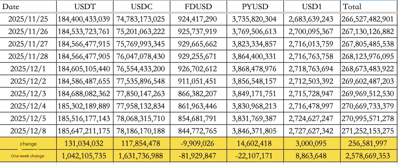This screenshot has width=398, height=165.
Task: Click the USDC column header
Action: 141,7
